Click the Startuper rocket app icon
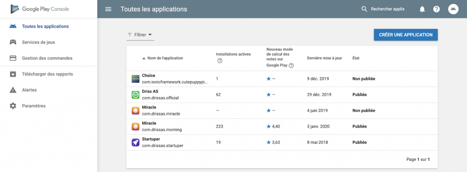This screenshot has height=172, width=467. coord(135,142)
